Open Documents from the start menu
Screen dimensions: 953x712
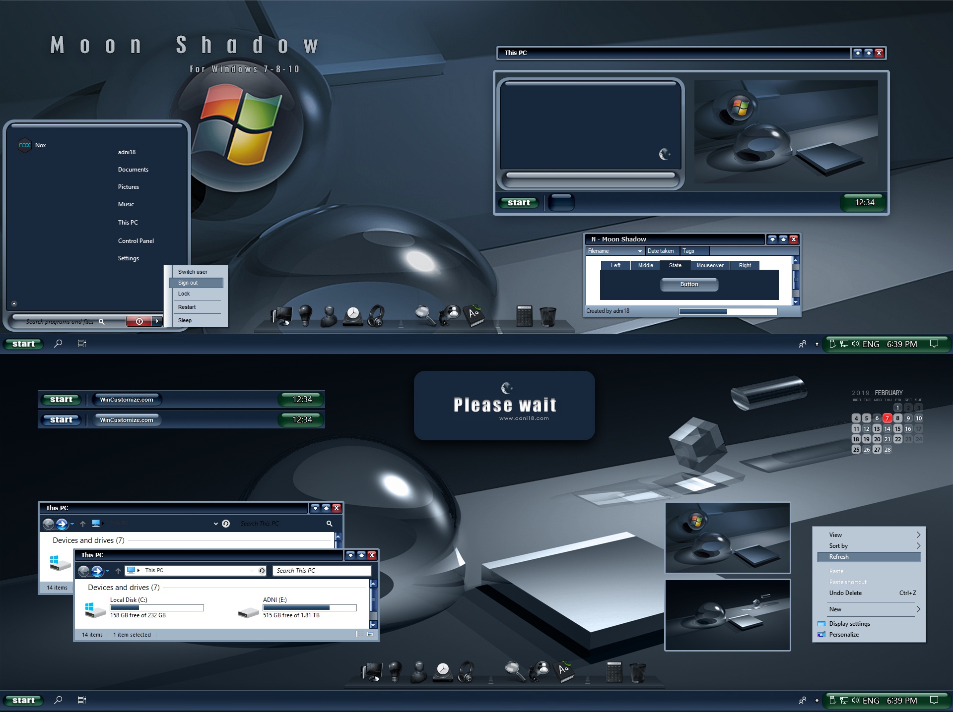point(133,170)
